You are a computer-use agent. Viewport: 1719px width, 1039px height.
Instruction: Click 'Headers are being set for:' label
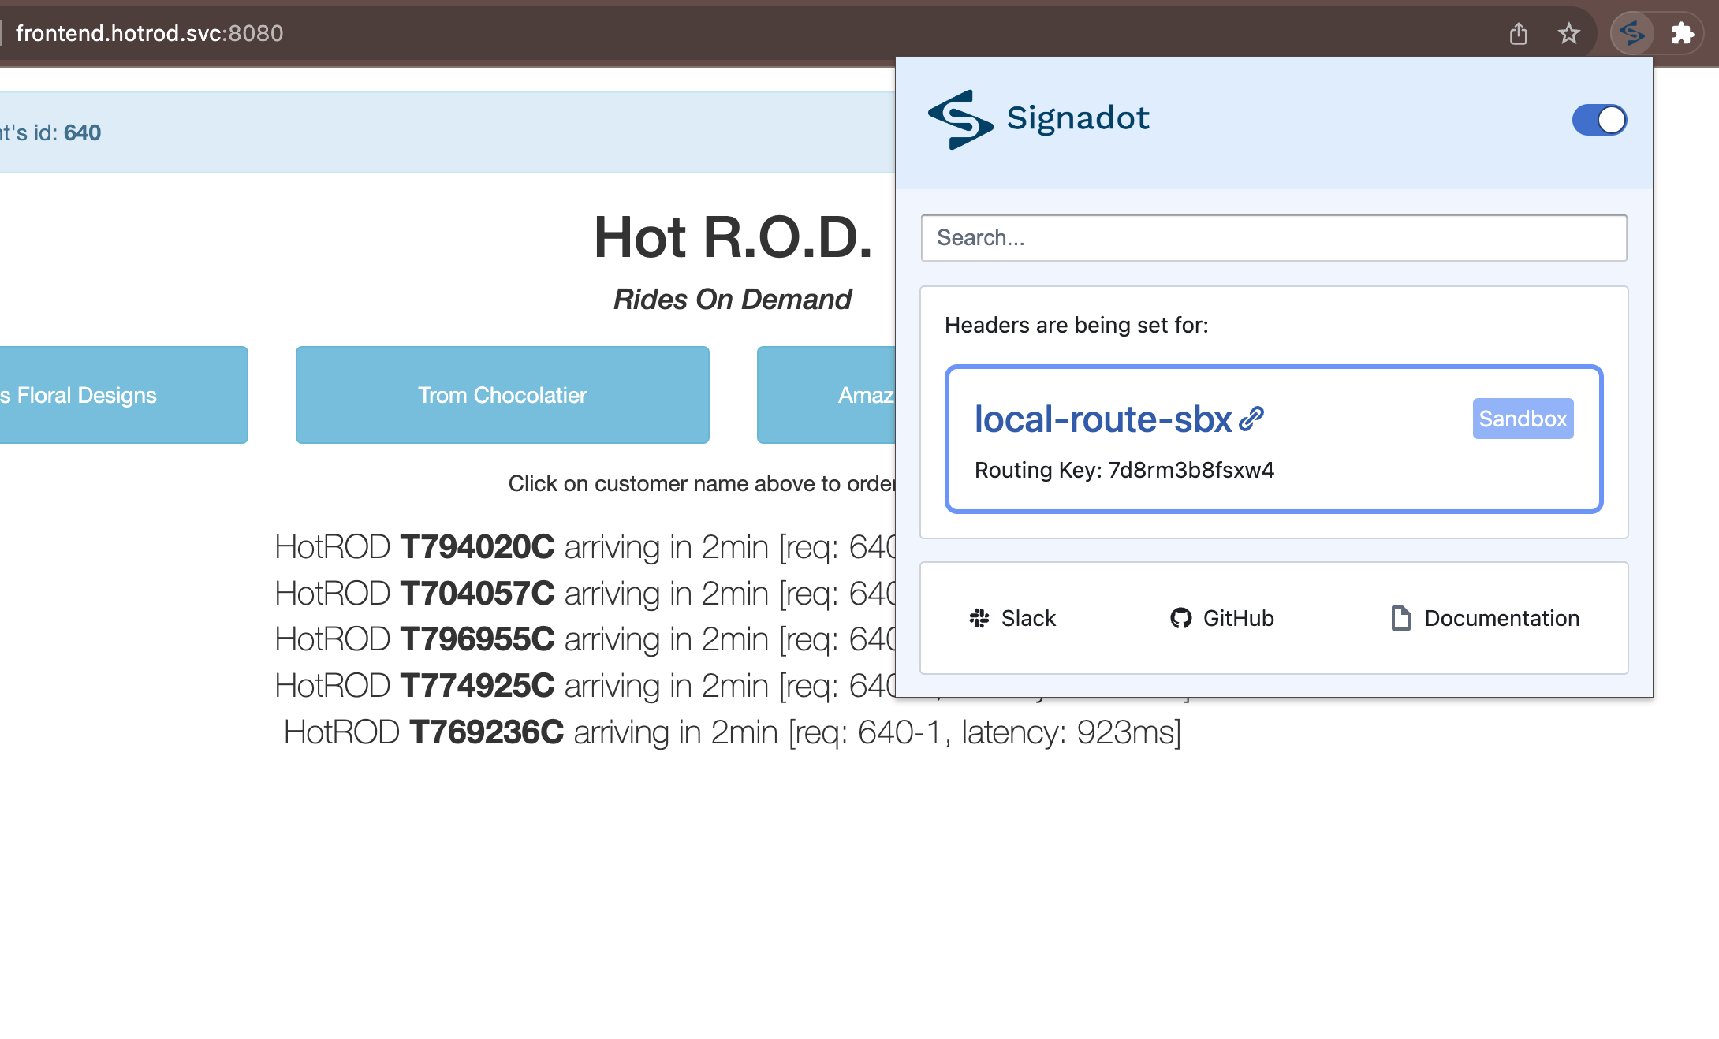(x=1076, y=325)
